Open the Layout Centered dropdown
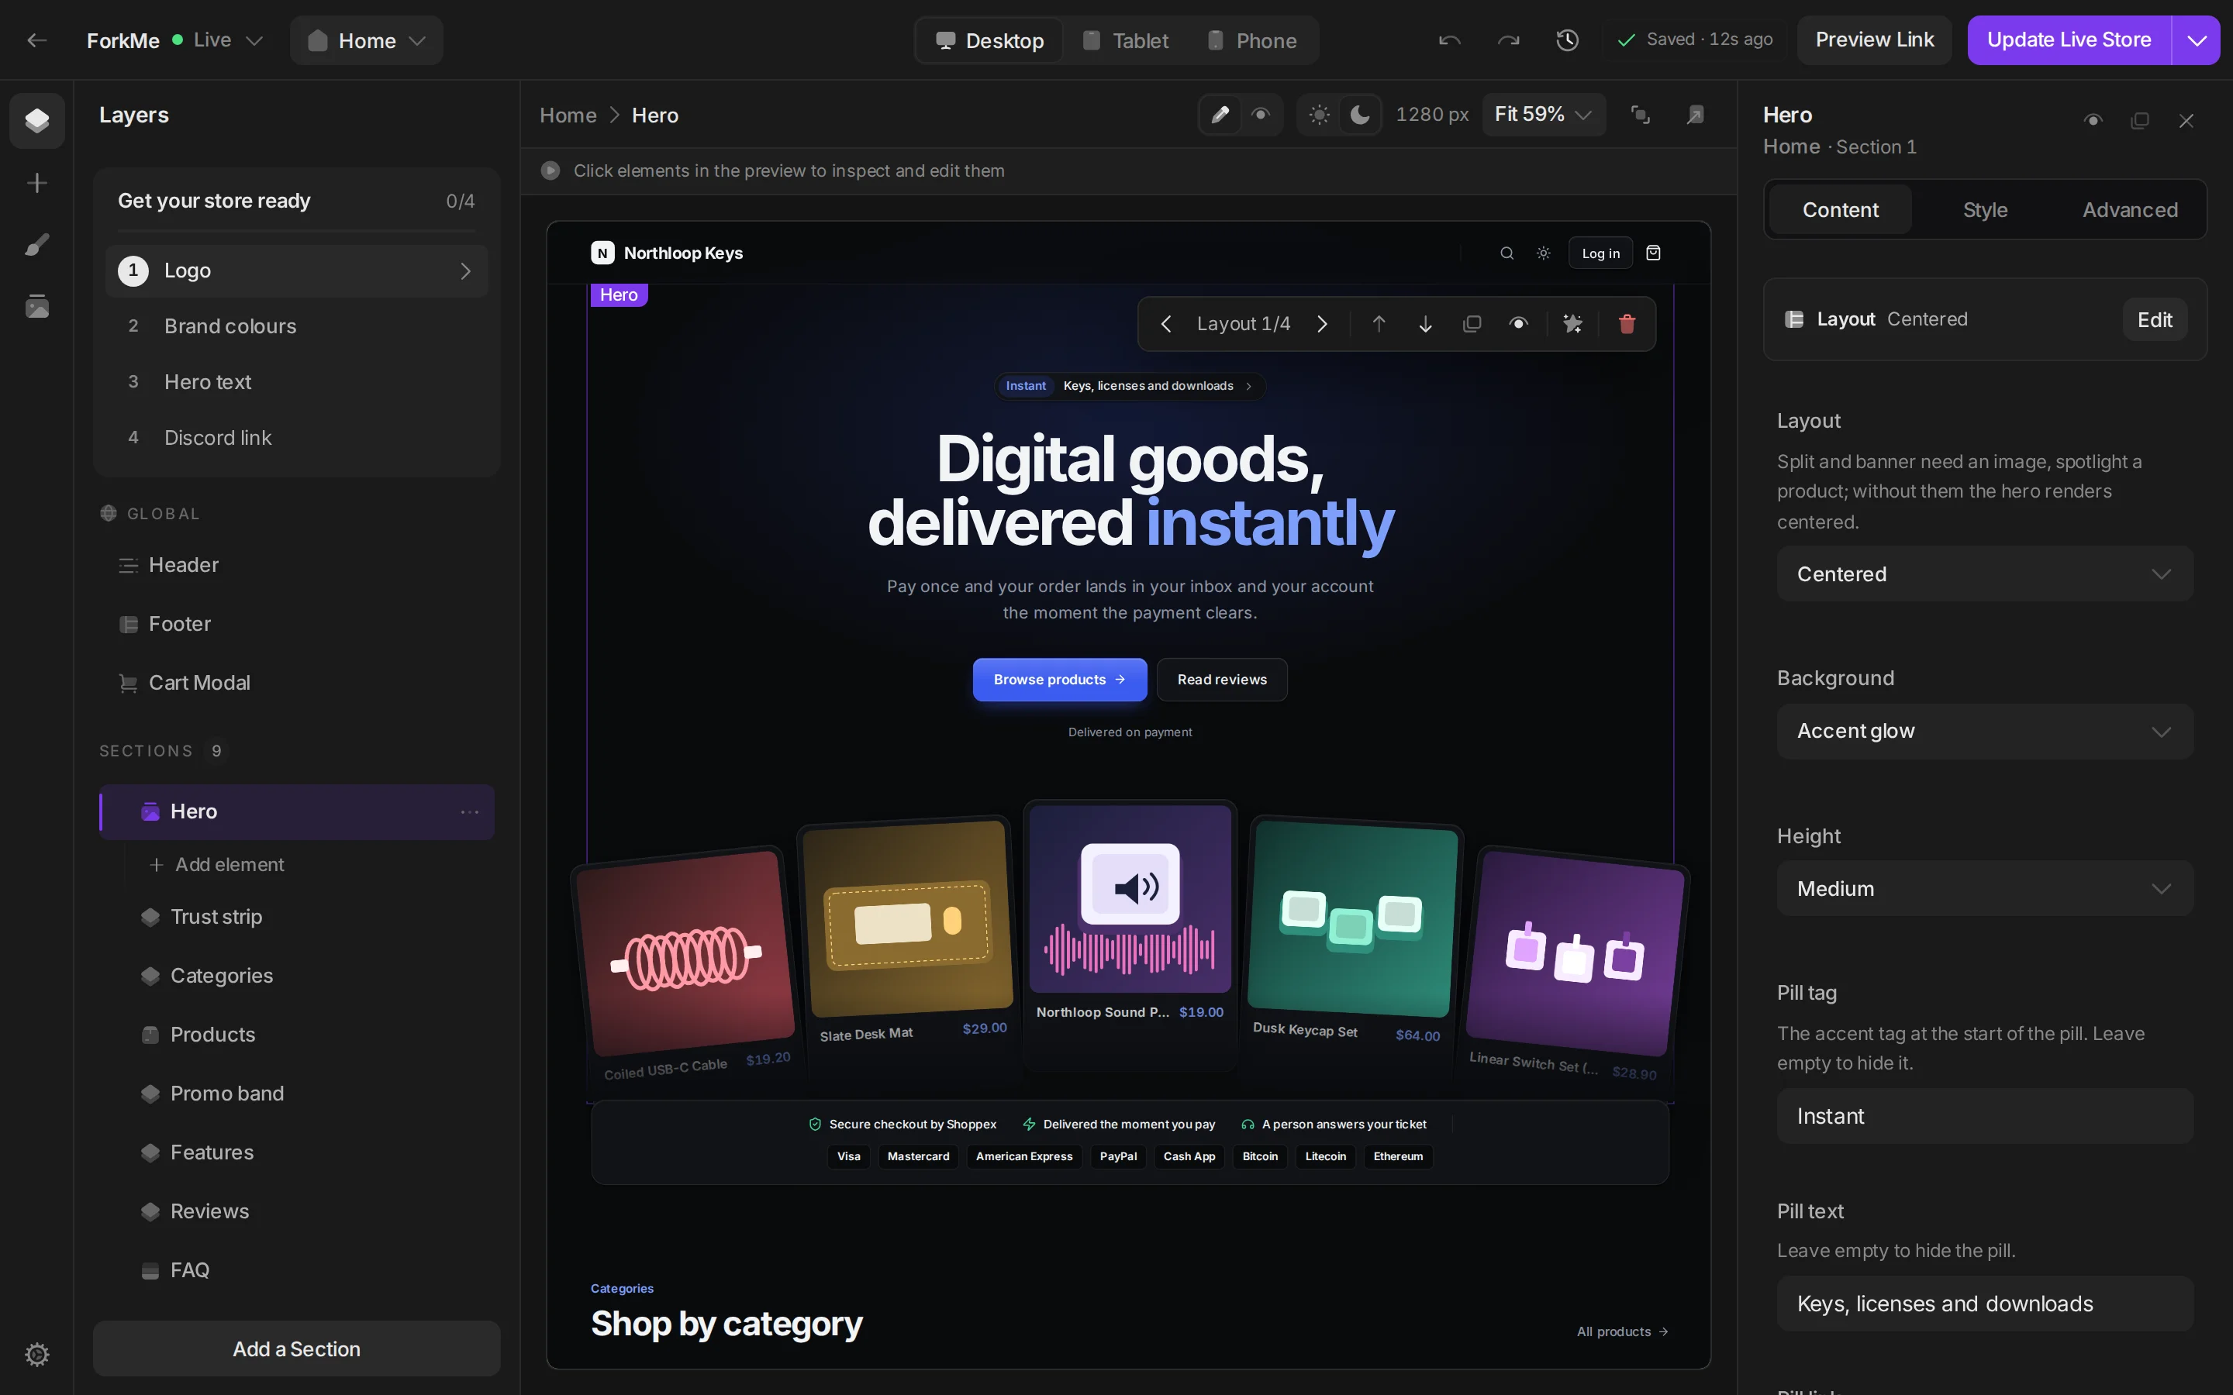Viewport: 2233px width, 1395px height. (x=1985, y=573)
